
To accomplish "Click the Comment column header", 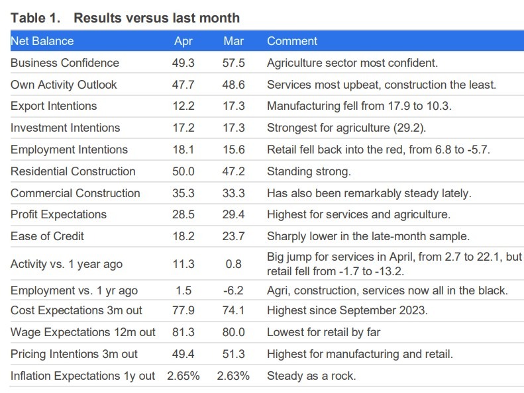I will [x=292, y=41].
